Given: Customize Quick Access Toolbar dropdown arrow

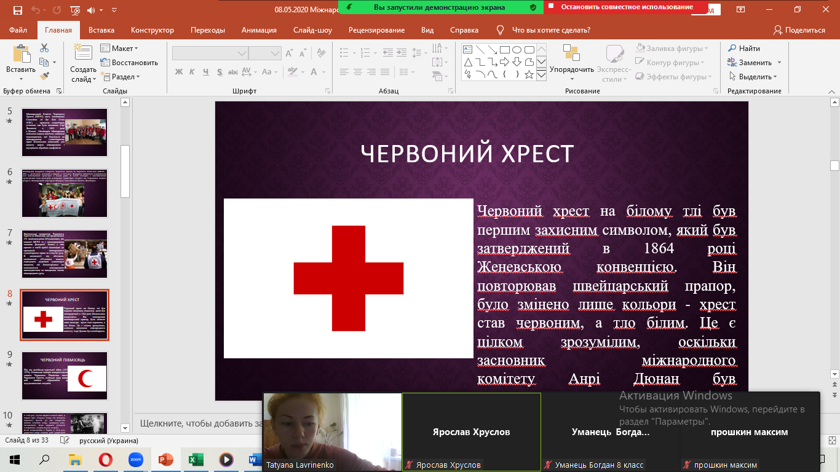Looking at the screenshot, I should click(x=114, y=10).
